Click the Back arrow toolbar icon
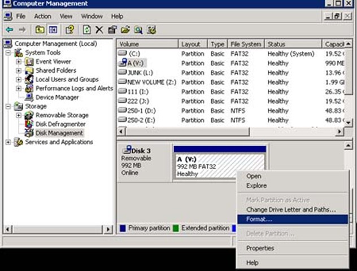357x271 pixels. tap(9, 30)
